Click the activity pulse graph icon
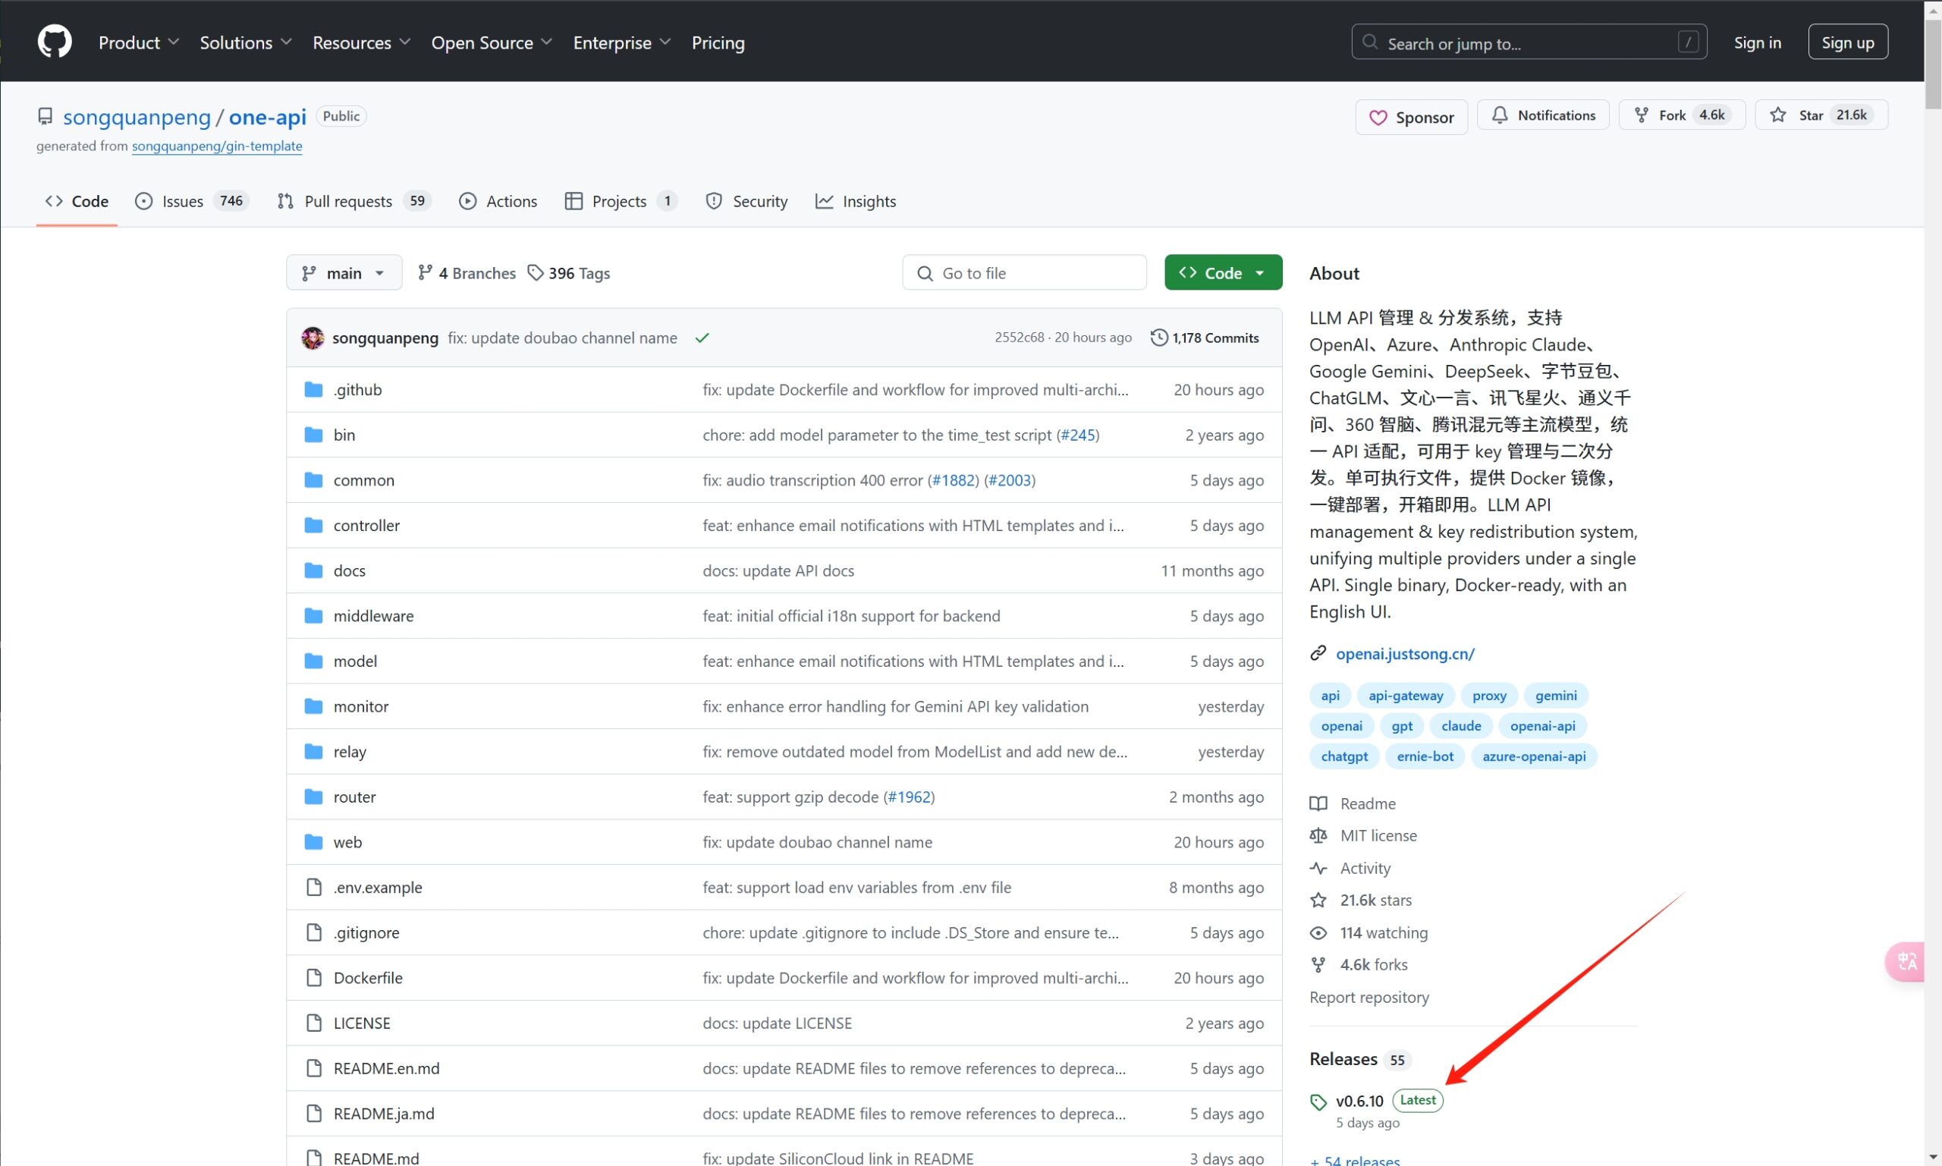The image size is (1942, 1166). click(x=1319, y=866)
